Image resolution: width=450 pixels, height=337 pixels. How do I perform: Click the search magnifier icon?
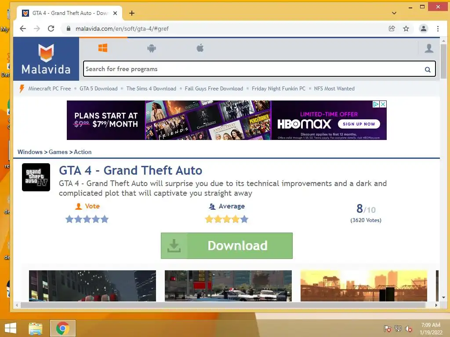point(428,69)
